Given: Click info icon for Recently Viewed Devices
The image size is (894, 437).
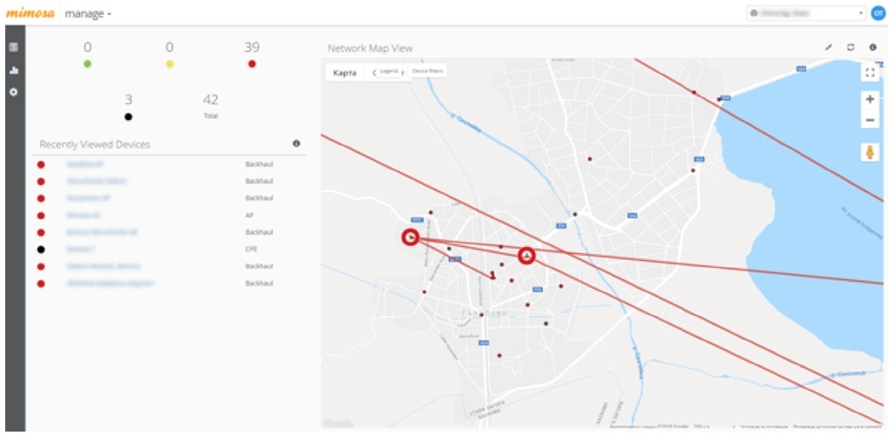Looking at the screenshot, I should pyautogui.click(x=297, y=143).
